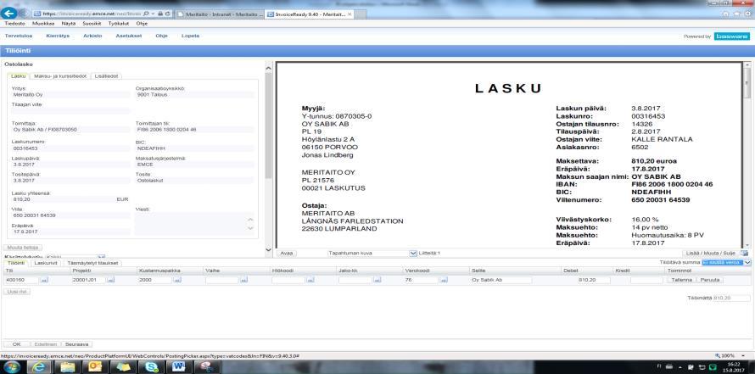Open the last pinned taskbar application icon
The width and height of the screenshot is (755, 374).
click(207, 367)
